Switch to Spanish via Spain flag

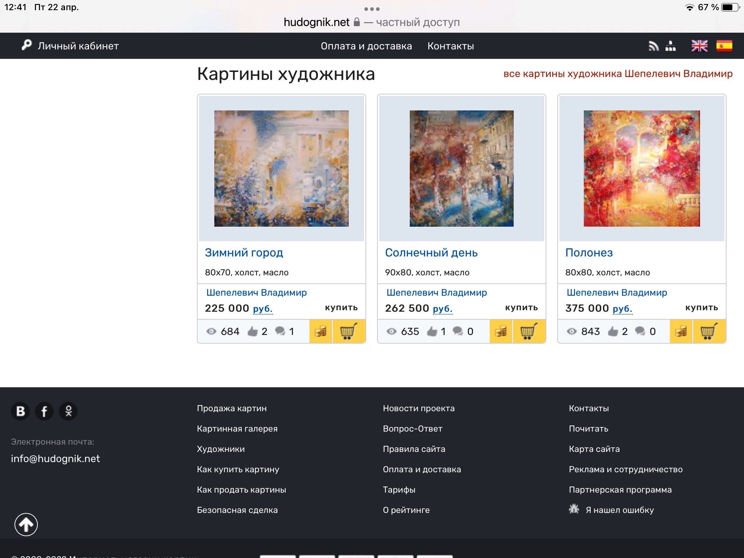724,46
